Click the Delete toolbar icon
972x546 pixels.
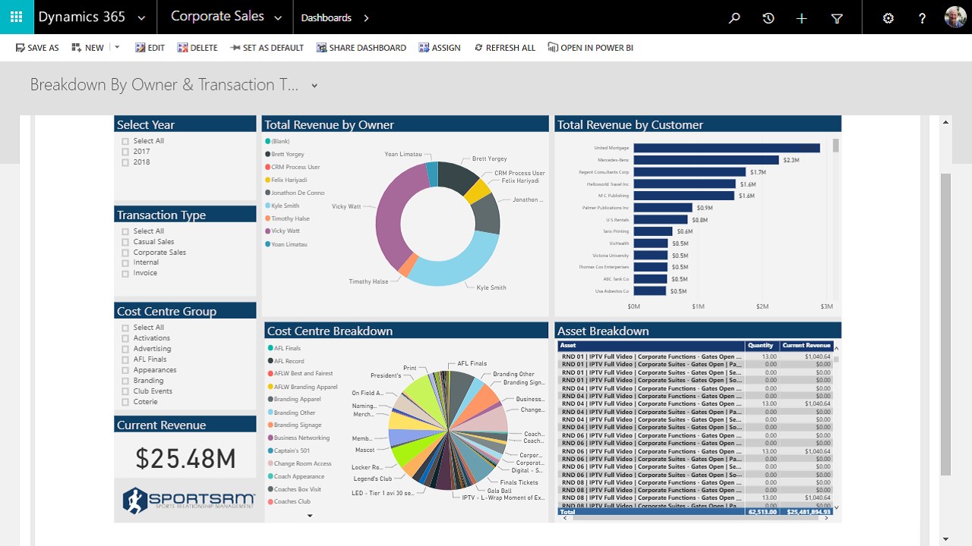(182, 48)
